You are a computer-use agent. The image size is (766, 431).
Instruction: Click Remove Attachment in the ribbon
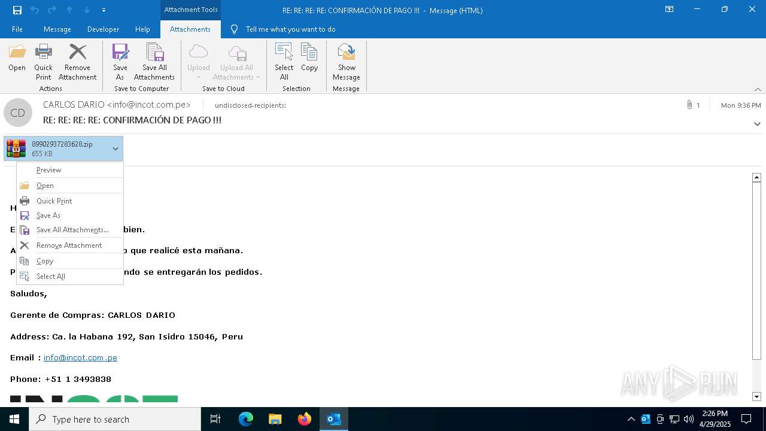pyautogui.click(x=77, y=62)
